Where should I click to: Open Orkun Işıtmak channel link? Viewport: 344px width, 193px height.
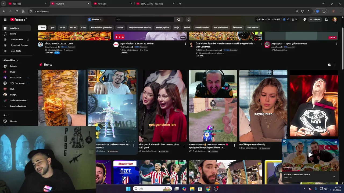(x=51, y=47)
